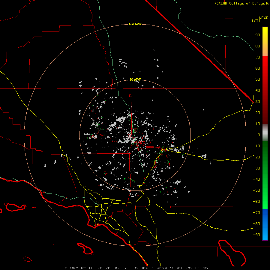Screen dimensions: 270x270
Task: Select the "-30" value on velocity scale
Action: 256,168
